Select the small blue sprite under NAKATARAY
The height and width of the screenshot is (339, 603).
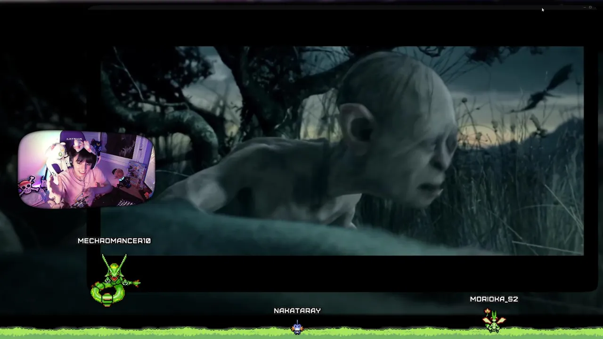coord(297,327)
